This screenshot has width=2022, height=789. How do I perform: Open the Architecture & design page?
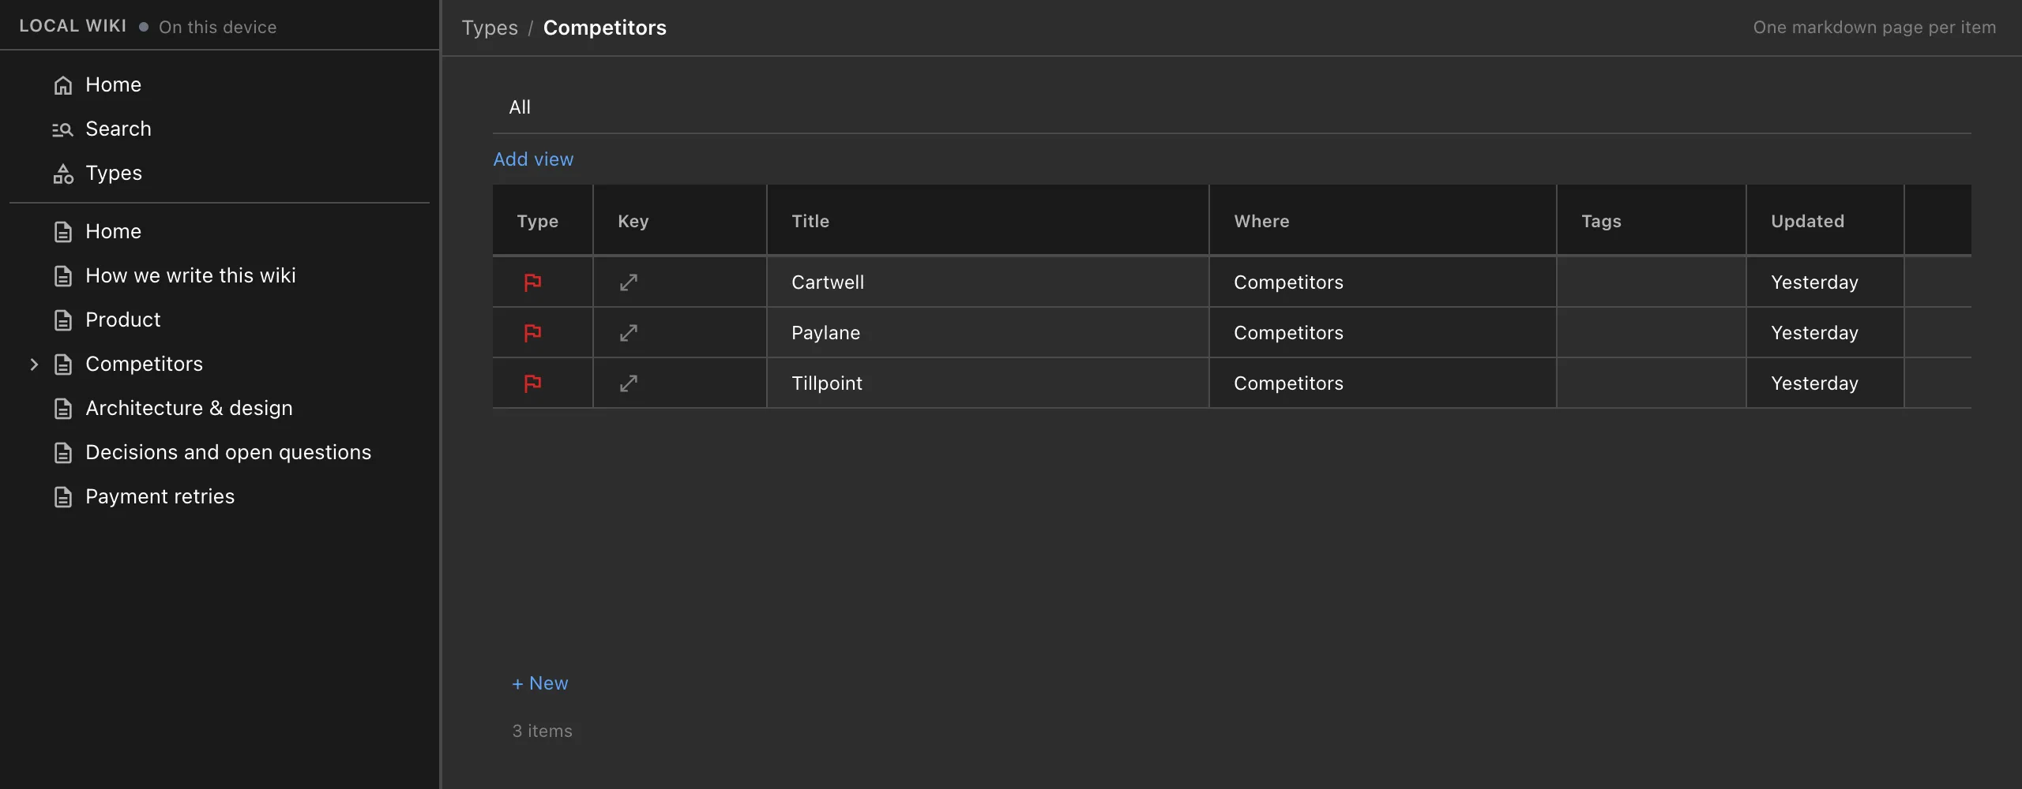189,408
